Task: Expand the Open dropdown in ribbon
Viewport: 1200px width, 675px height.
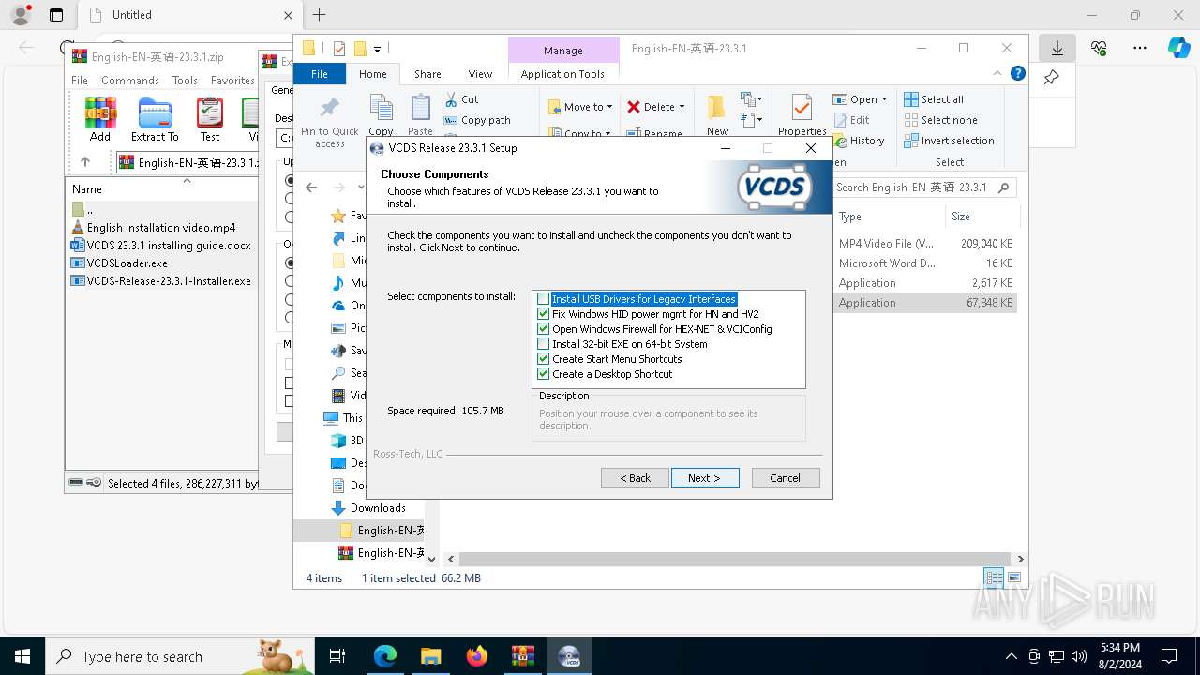Action: [884, 99]
